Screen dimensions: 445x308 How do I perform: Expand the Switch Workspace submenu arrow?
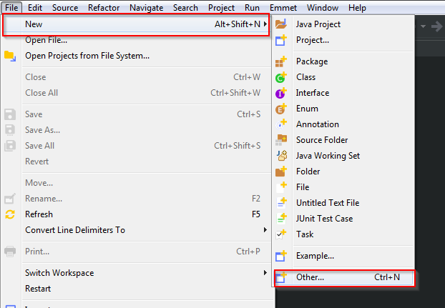(x=265, y=272)
